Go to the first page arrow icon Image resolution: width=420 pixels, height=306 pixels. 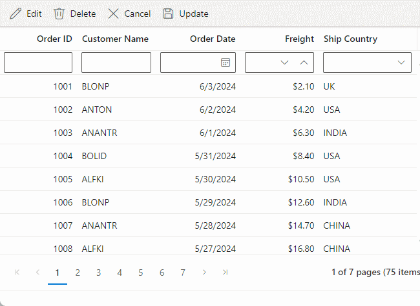click(17, 273)
